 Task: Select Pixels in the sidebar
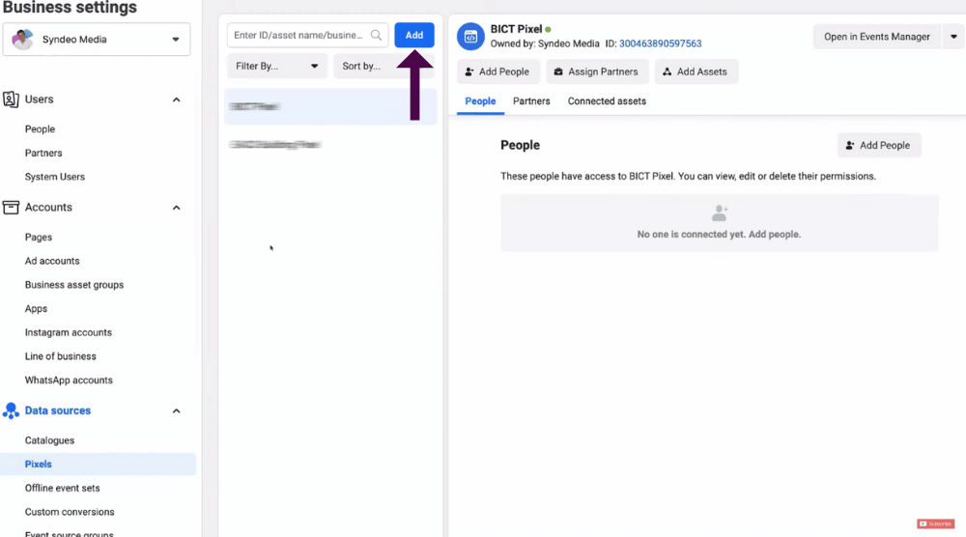coord(98,465)
